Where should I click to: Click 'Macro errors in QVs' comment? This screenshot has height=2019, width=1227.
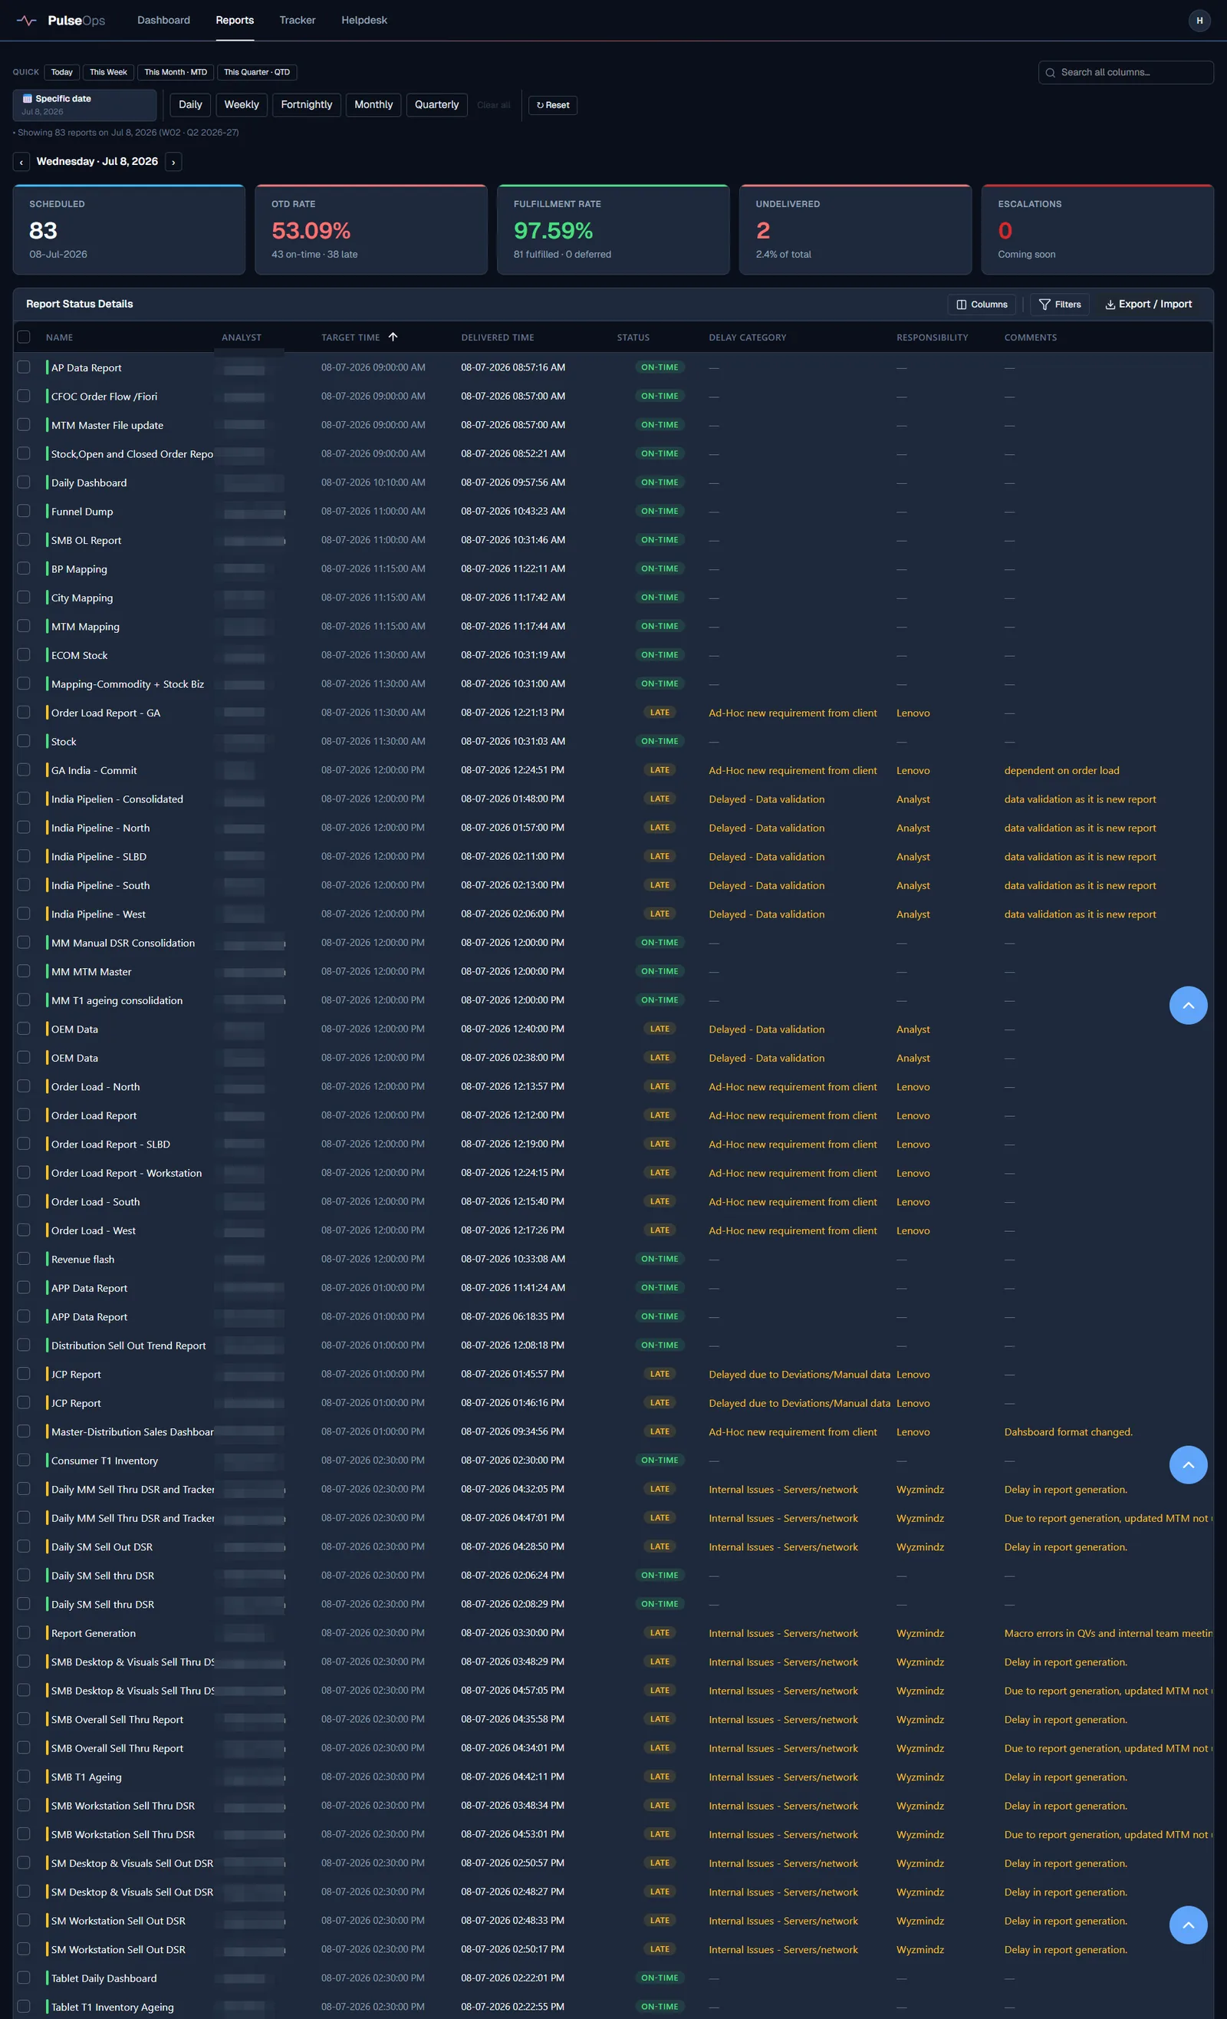click(1107, 1633)
